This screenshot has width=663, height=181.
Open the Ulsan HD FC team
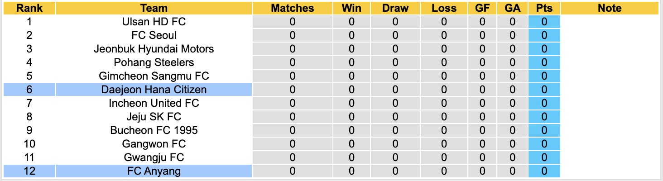click(x=154, y=22)
